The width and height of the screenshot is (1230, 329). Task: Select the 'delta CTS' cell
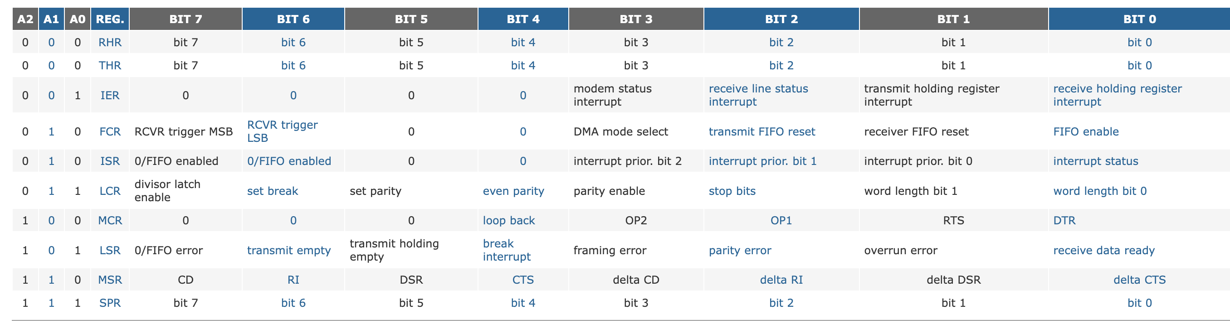(1139, 280)
